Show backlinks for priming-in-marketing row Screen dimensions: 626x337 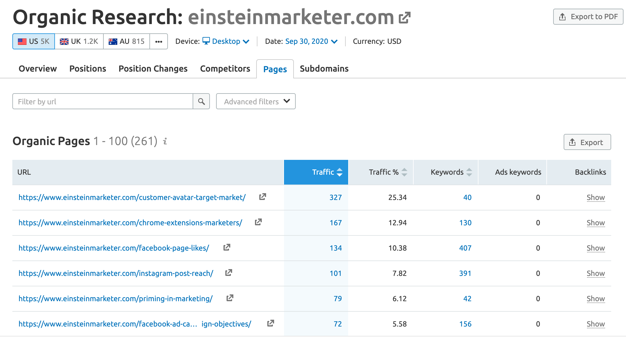pos(596,298)
